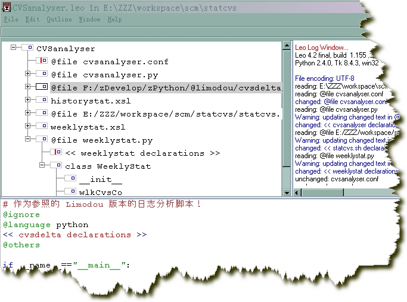
Task: Collapse the CVSanalyser root node
Action: coord(14,48)
